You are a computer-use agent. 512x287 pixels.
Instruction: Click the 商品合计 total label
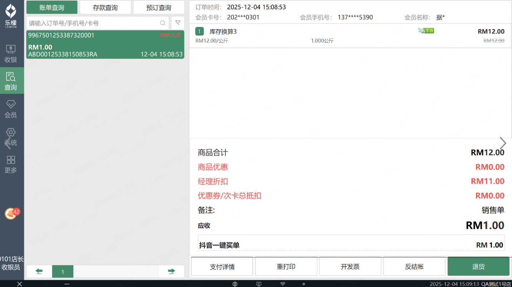213,153
